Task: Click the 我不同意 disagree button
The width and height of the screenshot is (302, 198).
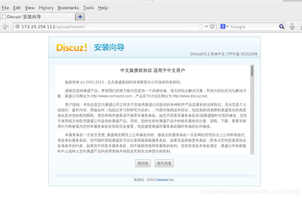Action: (164, 163)
